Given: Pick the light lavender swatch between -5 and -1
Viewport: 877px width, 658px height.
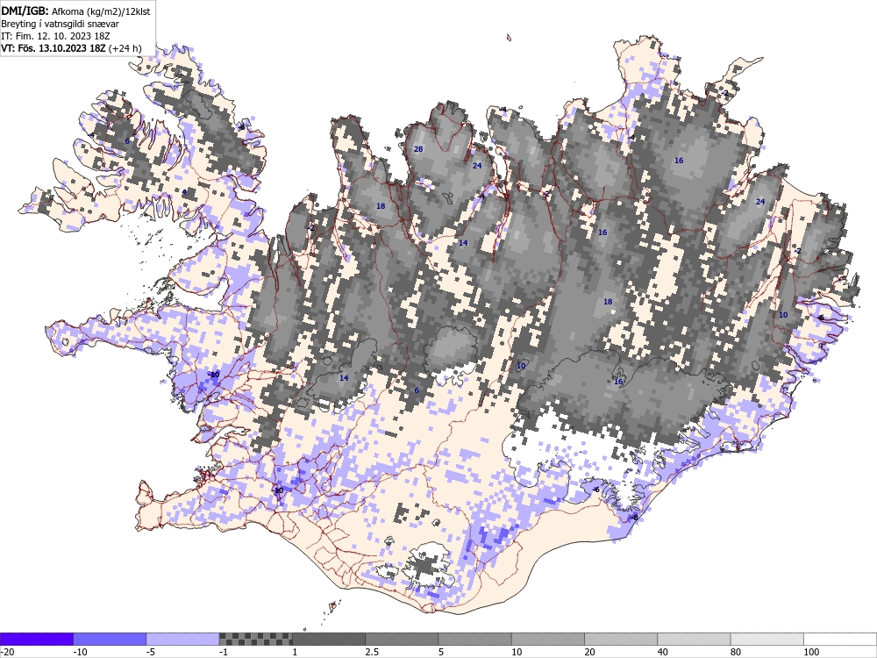Looking at the screenshot, I should pyautogui.click(x=183, y=639).
